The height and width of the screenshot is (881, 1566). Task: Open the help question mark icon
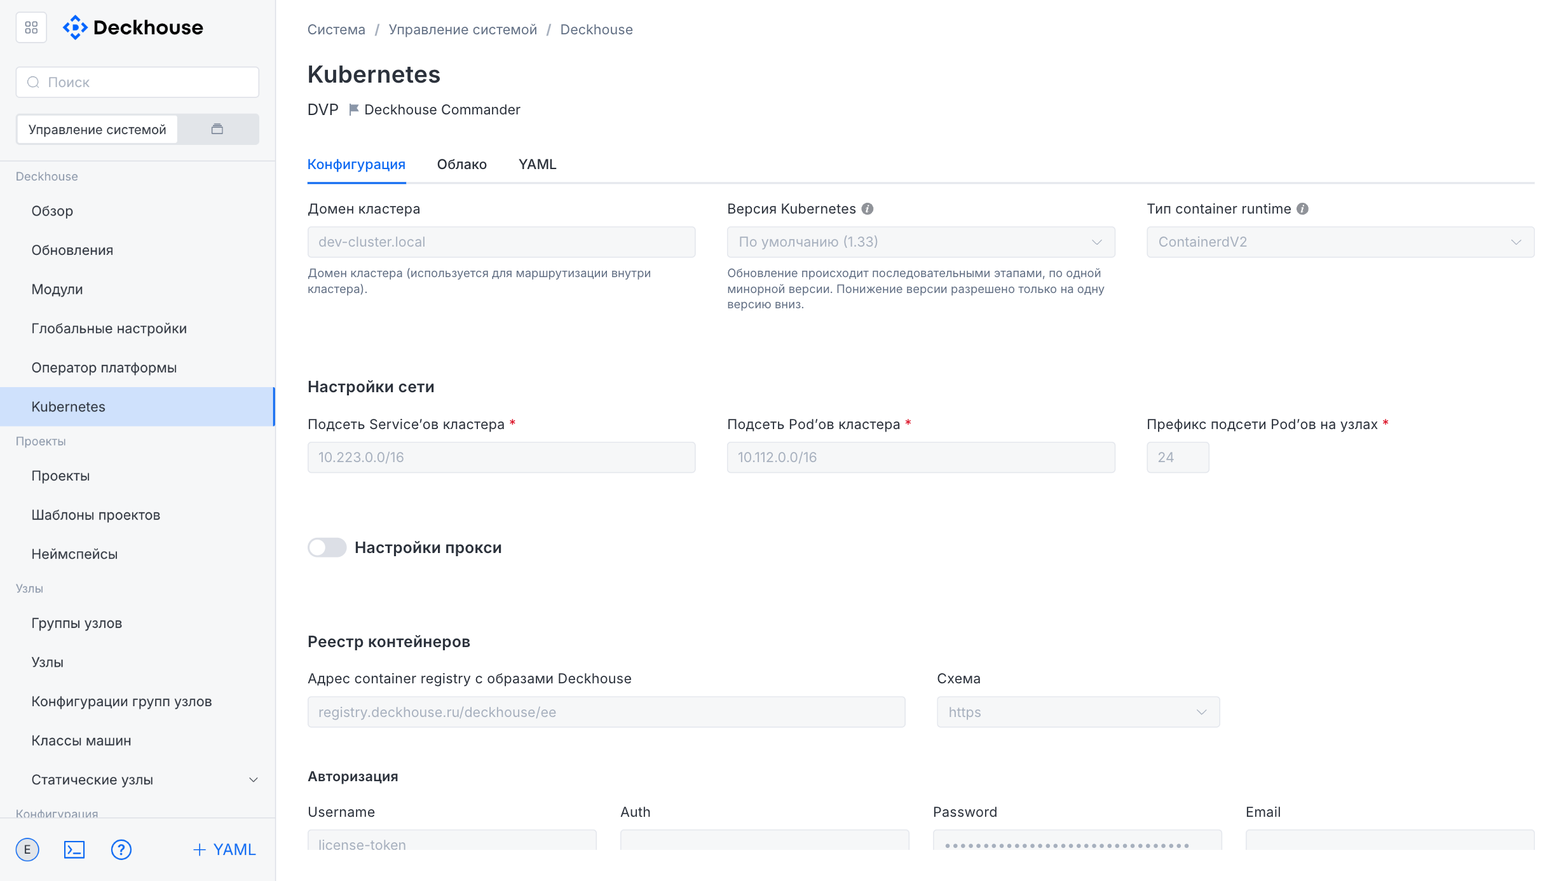tap(121, 850)
